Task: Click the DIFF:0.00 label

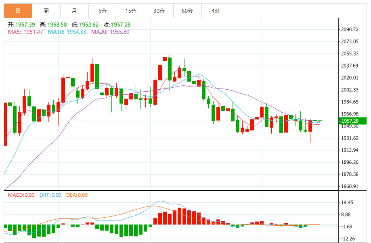Action: 50,195
